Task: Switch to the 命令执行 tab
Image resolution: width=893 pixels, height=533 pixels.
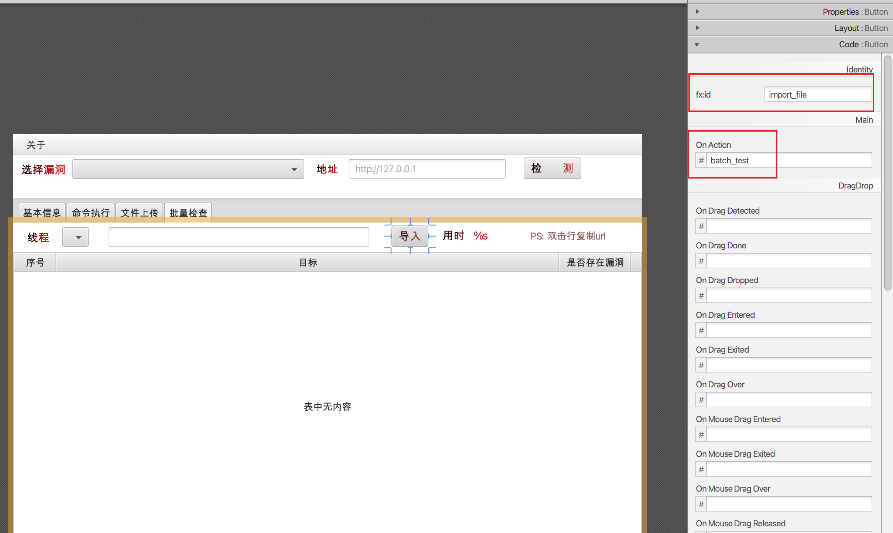Action: click(90, 213)
